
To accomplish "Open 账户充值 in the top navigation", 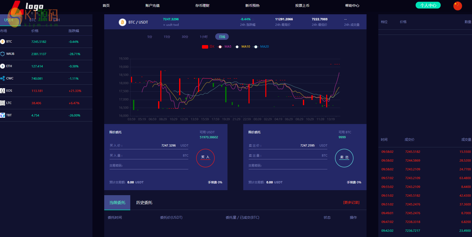I will tap(153, 6).
